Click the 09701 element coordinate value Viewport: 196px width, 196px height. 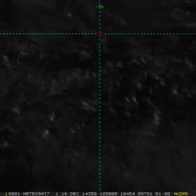pos(145,194)
